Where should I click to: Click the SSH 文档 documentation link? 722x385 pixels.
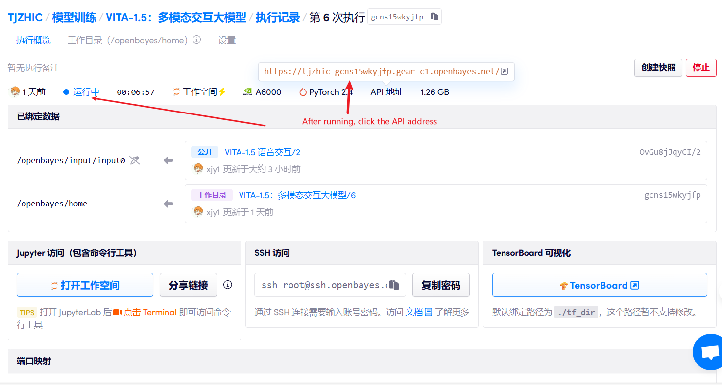(414, 312)
